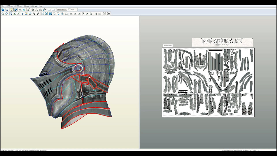
Task: Click the Save floppy disk icon
Action: pos(7,10)
